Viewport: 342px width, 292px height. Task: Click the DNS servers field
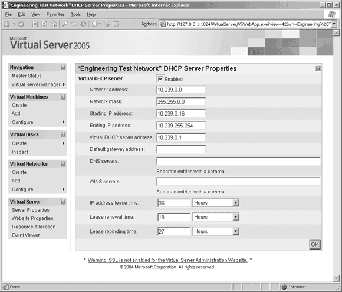pos(238,161)
